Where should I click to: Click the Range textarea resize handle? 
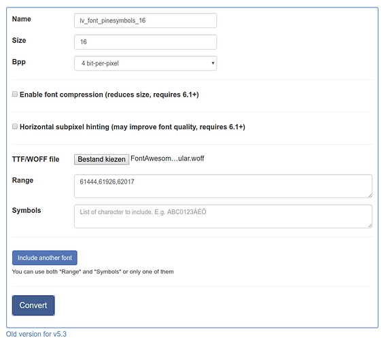pyautogui.click(x=370, y=195)
